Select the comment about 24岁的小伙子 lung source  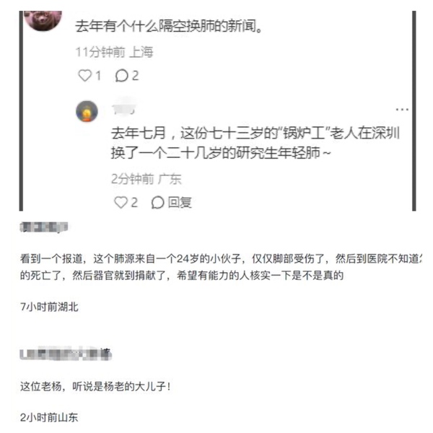coord(221,267)
